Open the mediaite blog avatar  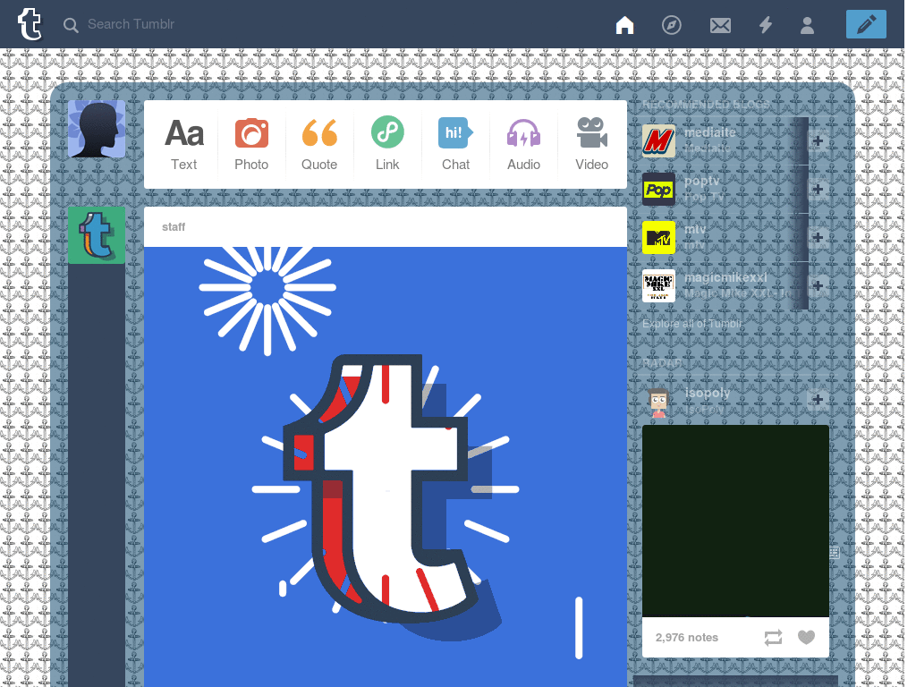658,140
